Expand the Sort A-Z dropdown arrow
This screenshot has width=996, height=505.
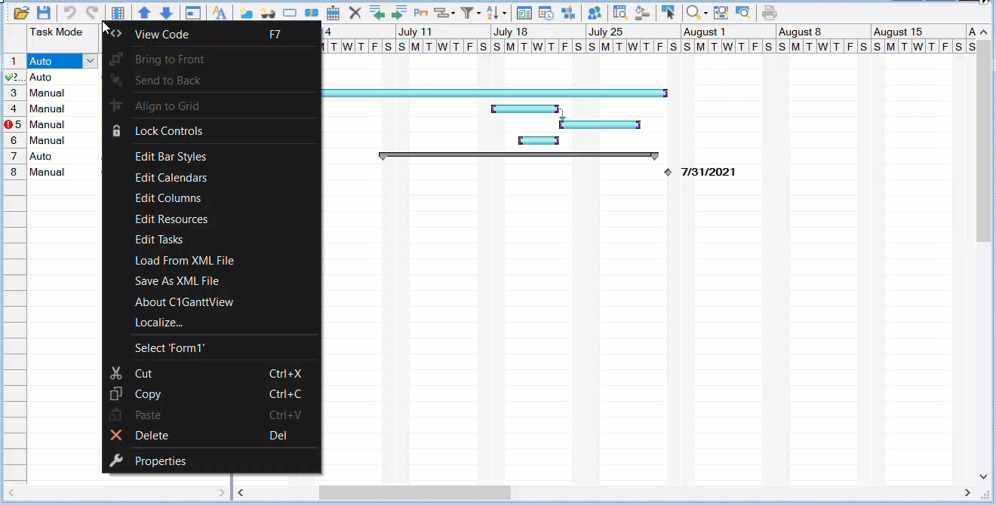pyautogui.click(x=504, y=13)
